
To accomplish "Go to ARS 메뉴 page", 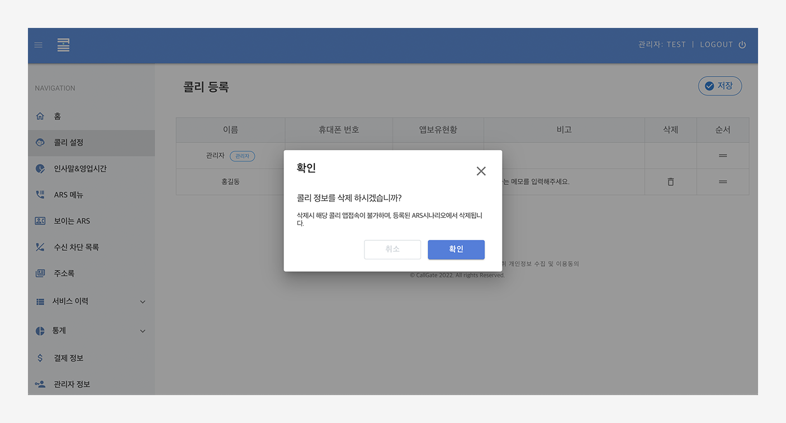I will point(69,195).
